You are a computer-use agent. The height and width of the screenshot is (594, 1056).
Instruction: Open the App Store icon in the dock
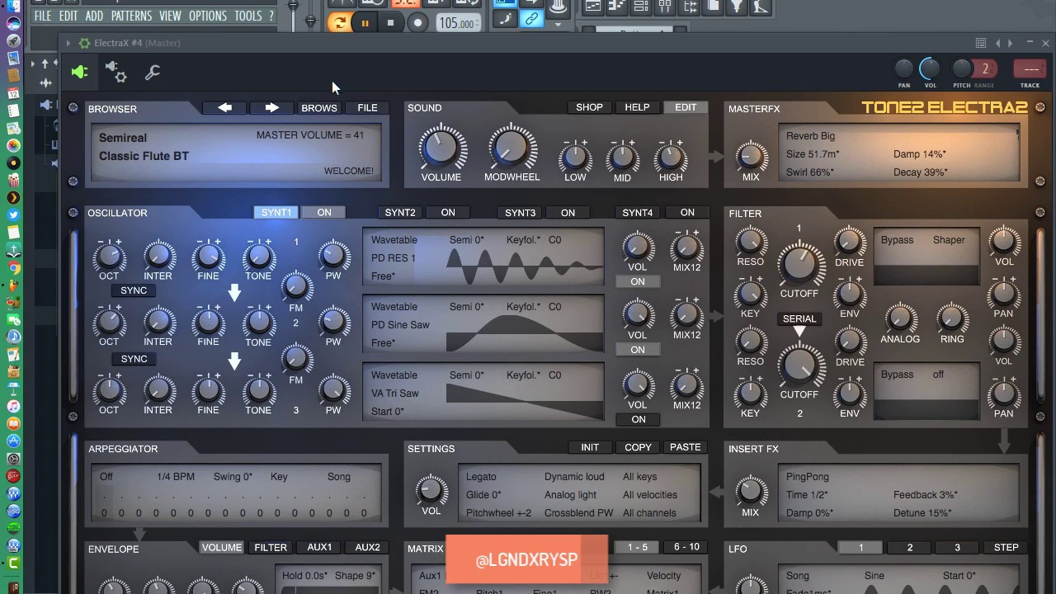[x=13, y=440]
